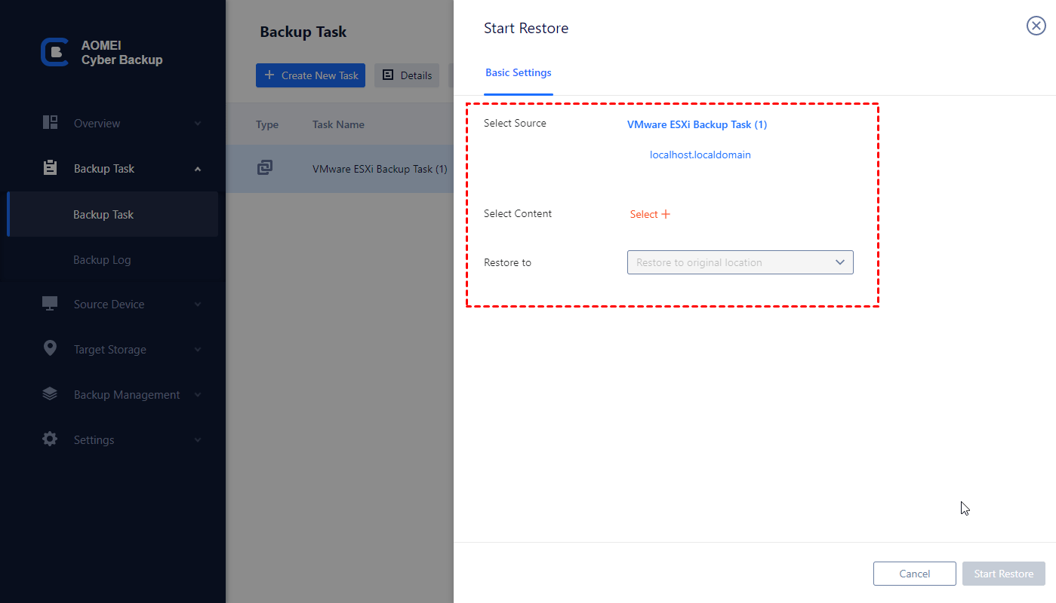Open the Source Device sidebar item

(x=112, y=305)
